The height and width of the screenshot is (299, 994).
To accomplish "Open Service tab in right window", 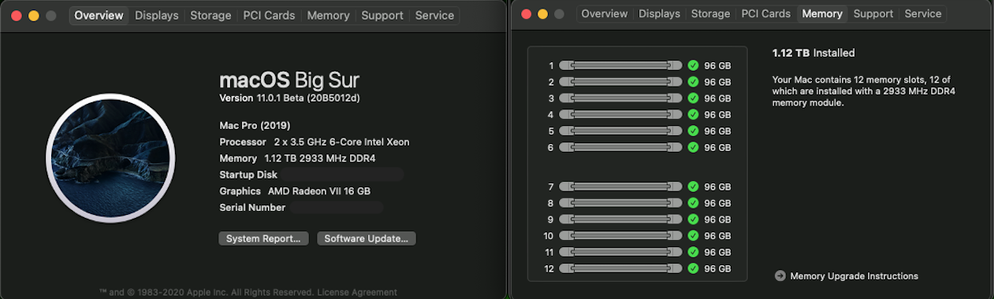I will click(x=923, y=13).
